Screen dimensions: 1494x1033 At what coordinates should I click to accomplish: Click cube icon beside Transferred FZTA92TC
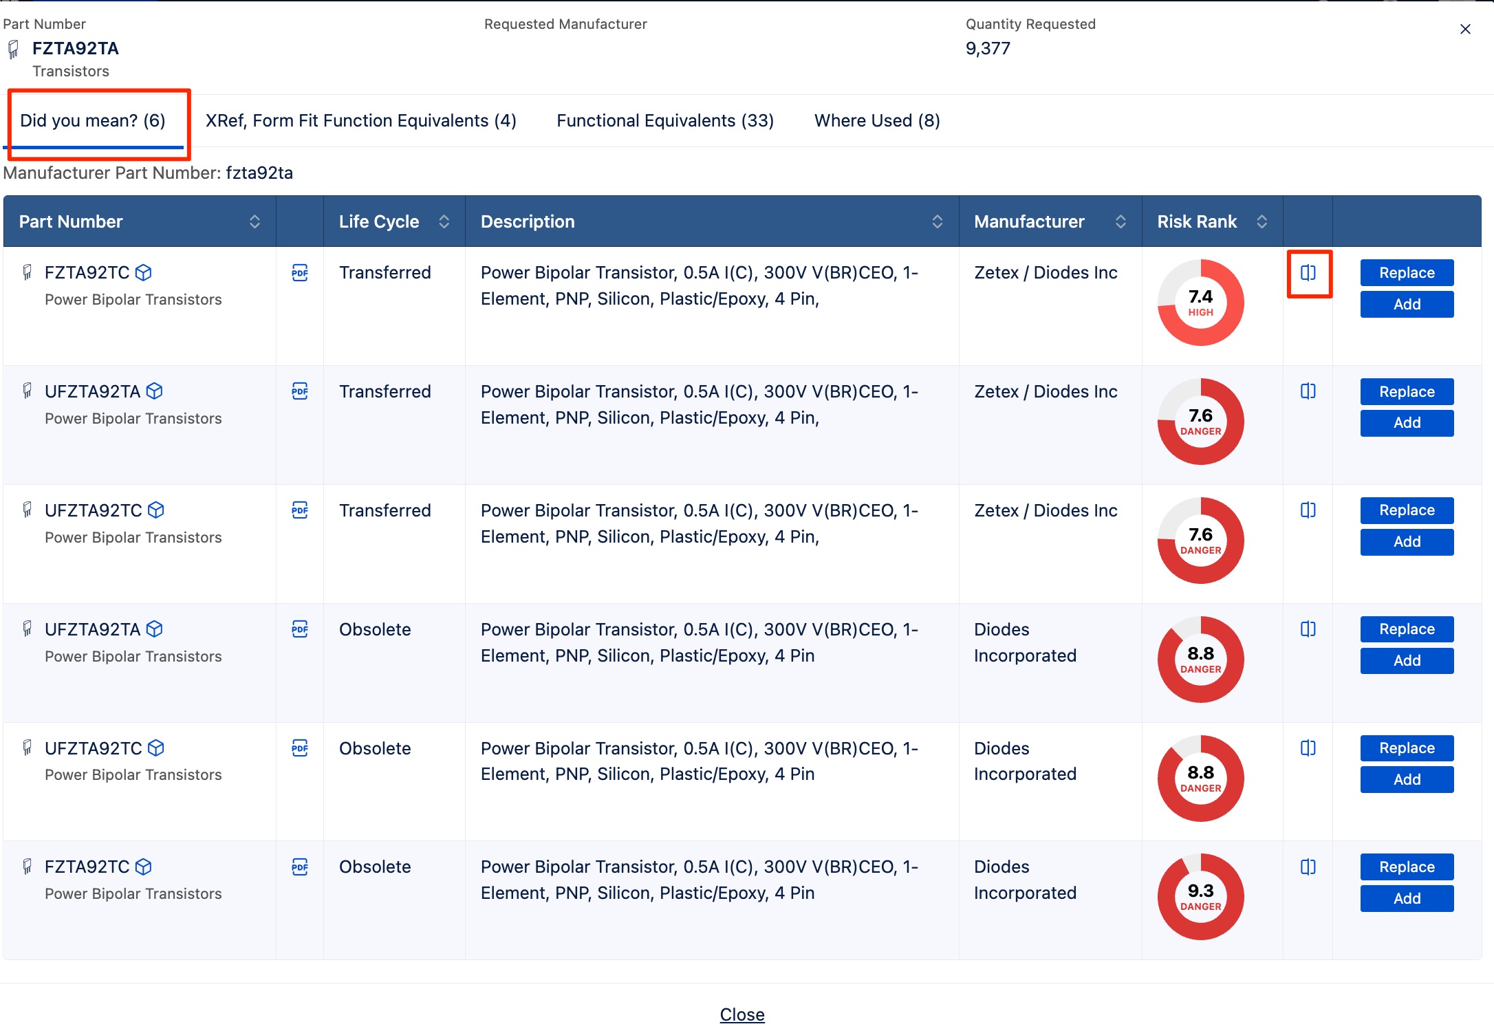pyautogui.click(x=143, y=273)
